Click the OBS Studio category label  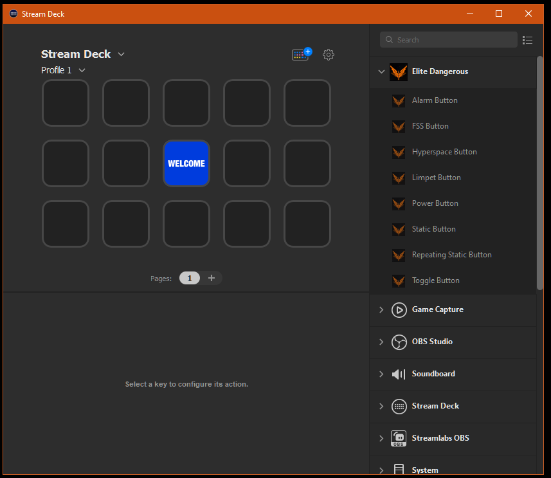click(432, 342)
